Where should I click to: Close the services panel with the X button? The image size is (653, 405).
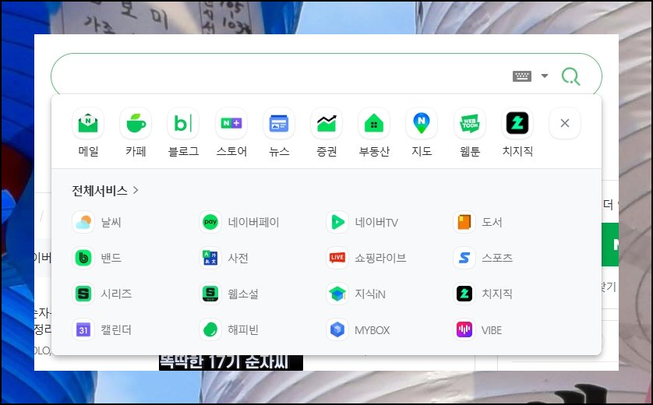pyautogui.click(x=565, y=123)
